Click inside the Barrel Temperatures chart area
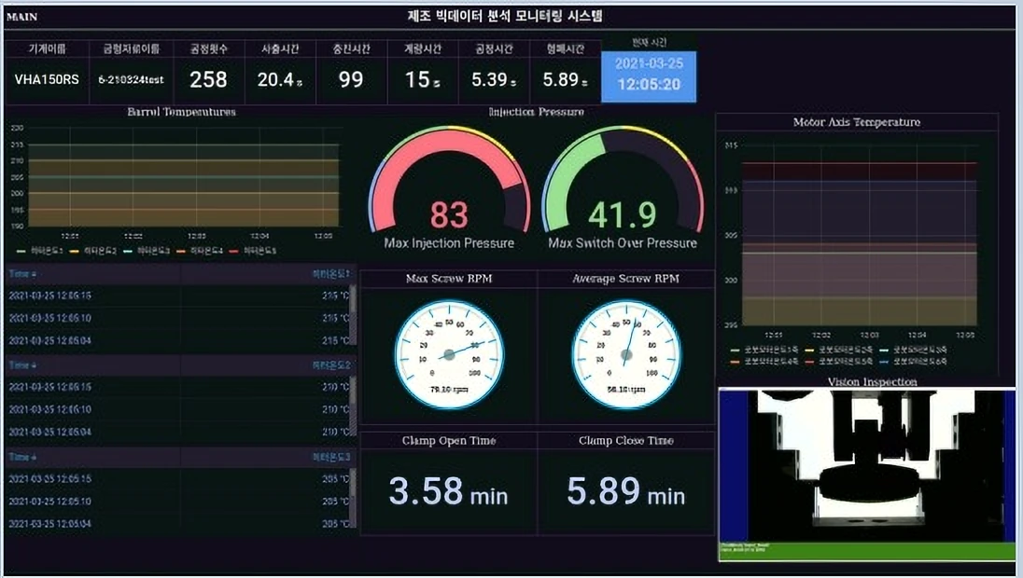The image size is (1023, 578). tap(184, 177)
